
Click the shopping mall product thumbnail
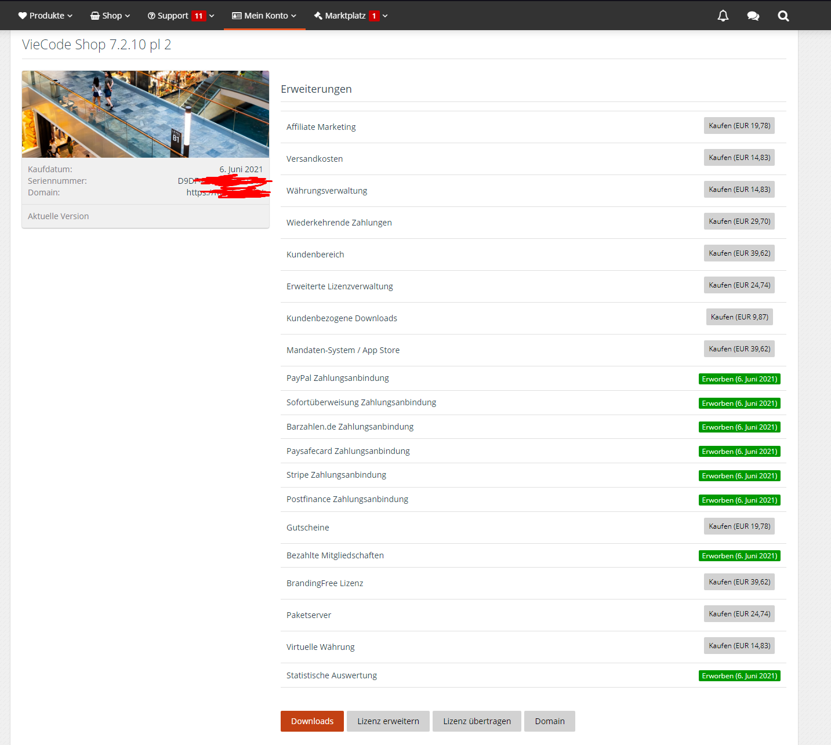146,114
